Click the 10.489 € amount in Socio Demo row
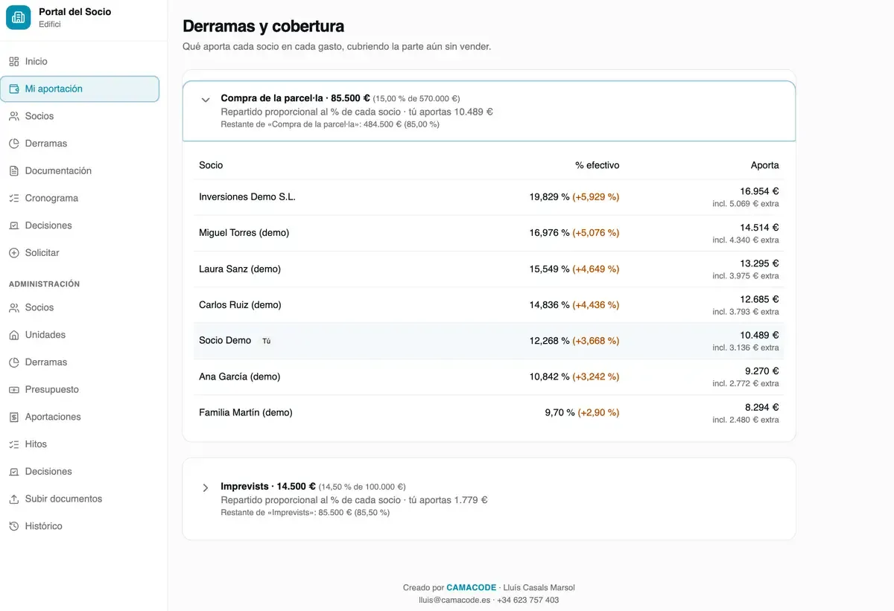Screen dimensions: 894x611 (x=759, y=335)
